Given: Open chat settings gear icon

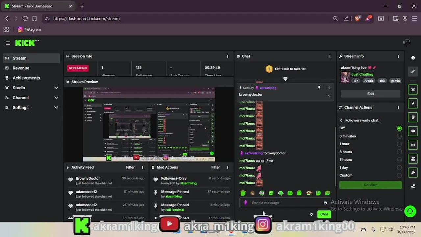Looking at the screenshot, I should coord(311,214).
